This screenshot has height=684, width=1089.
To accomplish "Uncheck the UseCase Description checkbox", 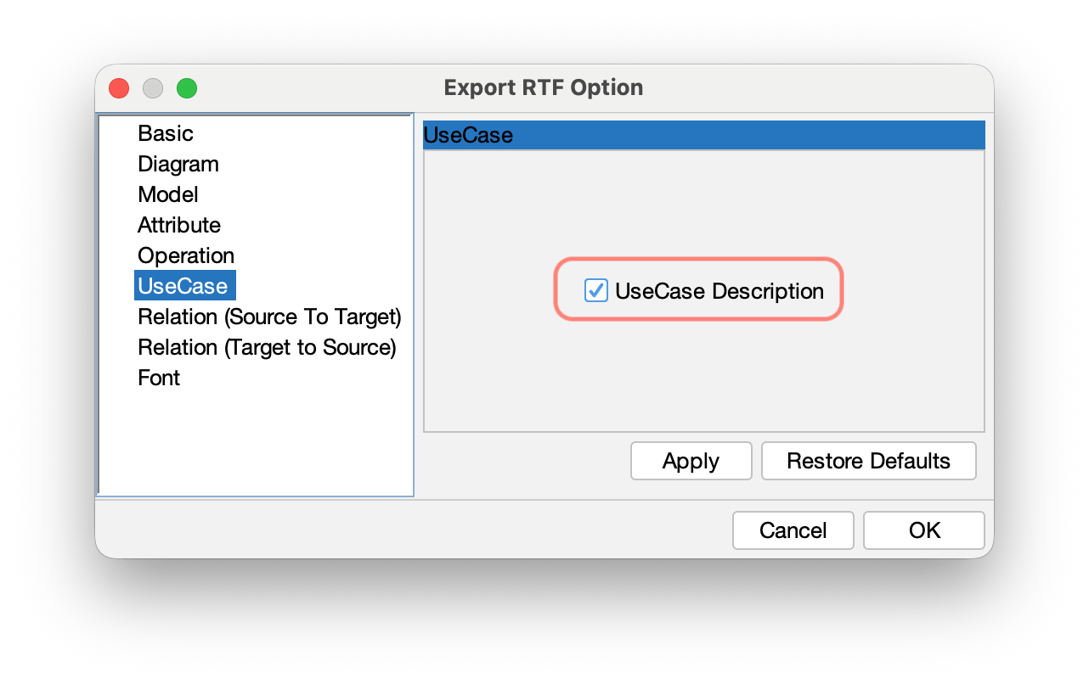I will (595, 290).
